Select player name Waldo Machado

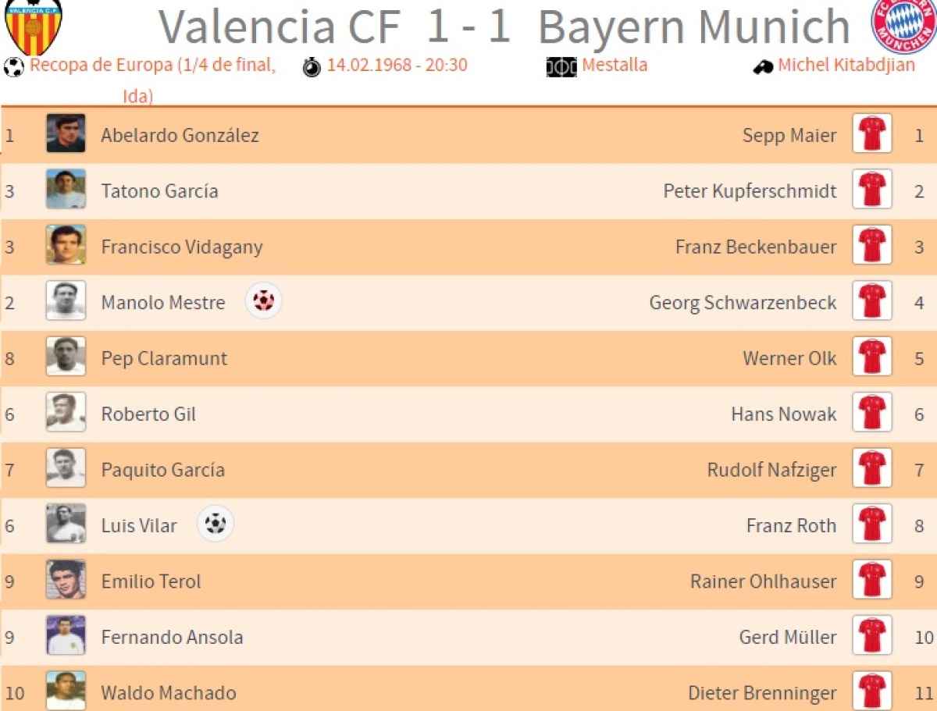tap(168, 692)
